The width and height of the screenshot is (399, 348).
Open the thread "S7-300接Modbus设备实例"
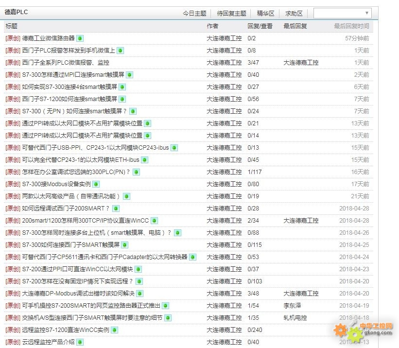(x=56, y=184)
